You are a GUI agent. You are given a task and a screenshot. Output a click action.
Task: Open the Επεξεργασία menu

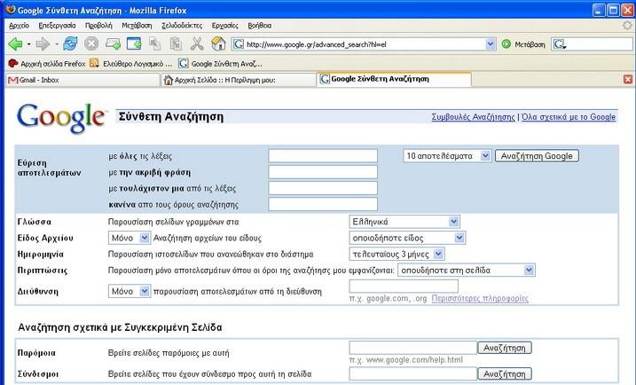(57, 25)
